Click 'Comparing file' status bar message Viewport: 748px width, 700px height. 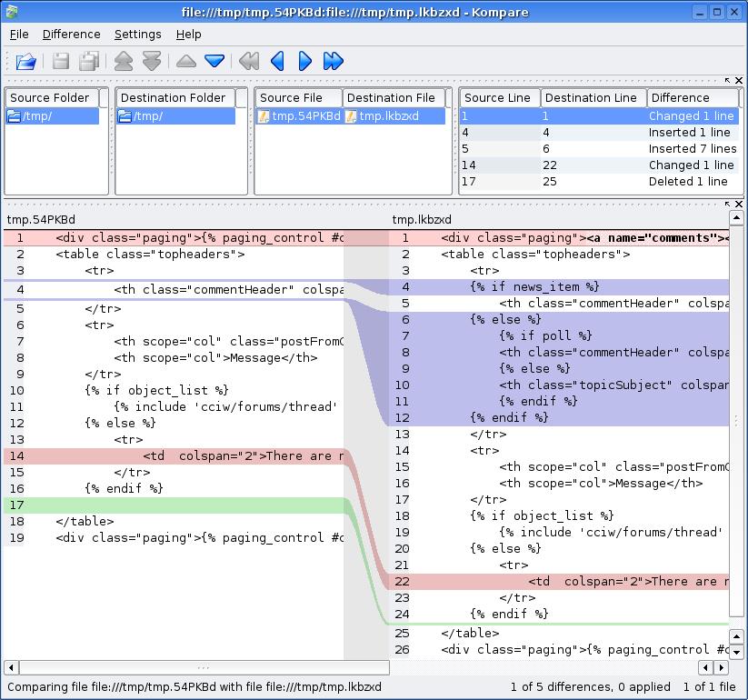[x=194, y=687]
